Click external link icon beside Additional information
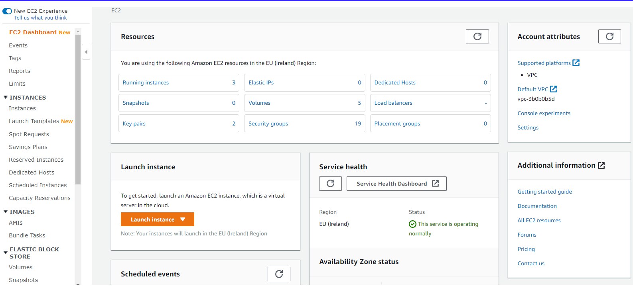This screenshot has height=286, width=633. pos(601,165)
